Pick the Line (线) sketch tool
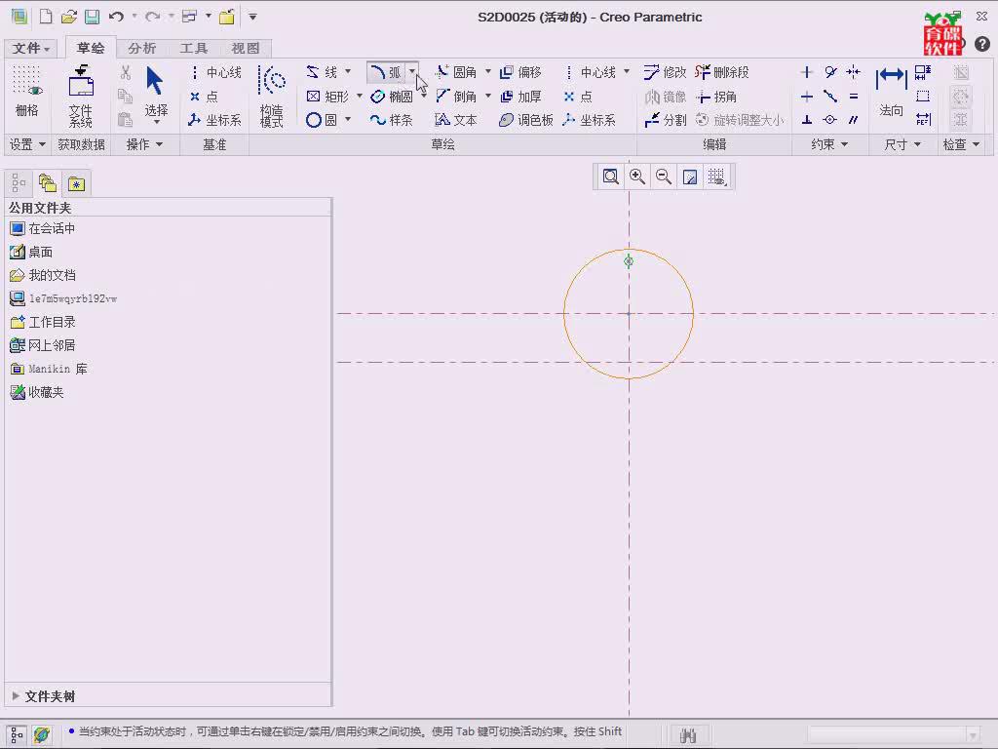The image size is (998, 749). (x=323, y=72)
